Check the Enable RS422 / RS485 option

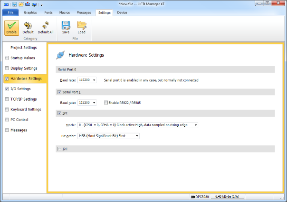[106, 102]
